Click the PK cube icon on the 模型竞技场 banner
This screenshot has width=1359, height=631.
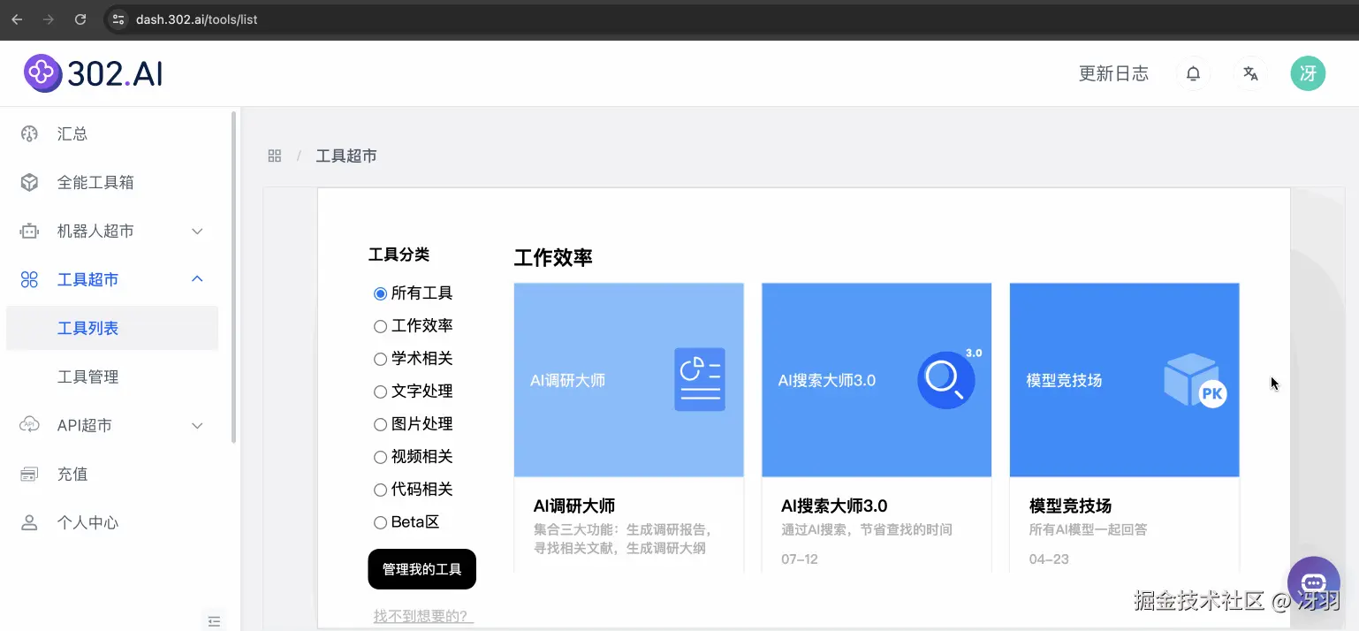tap(1196, 381)
